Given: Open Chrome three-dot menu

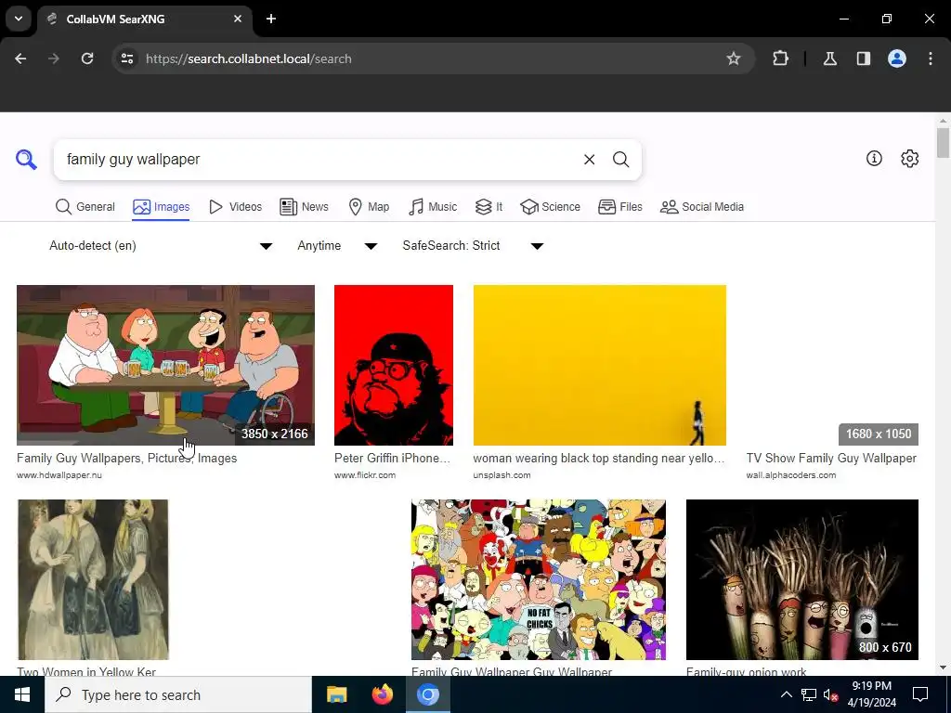Looking at the screenshot, I should [x=931, y=58].
